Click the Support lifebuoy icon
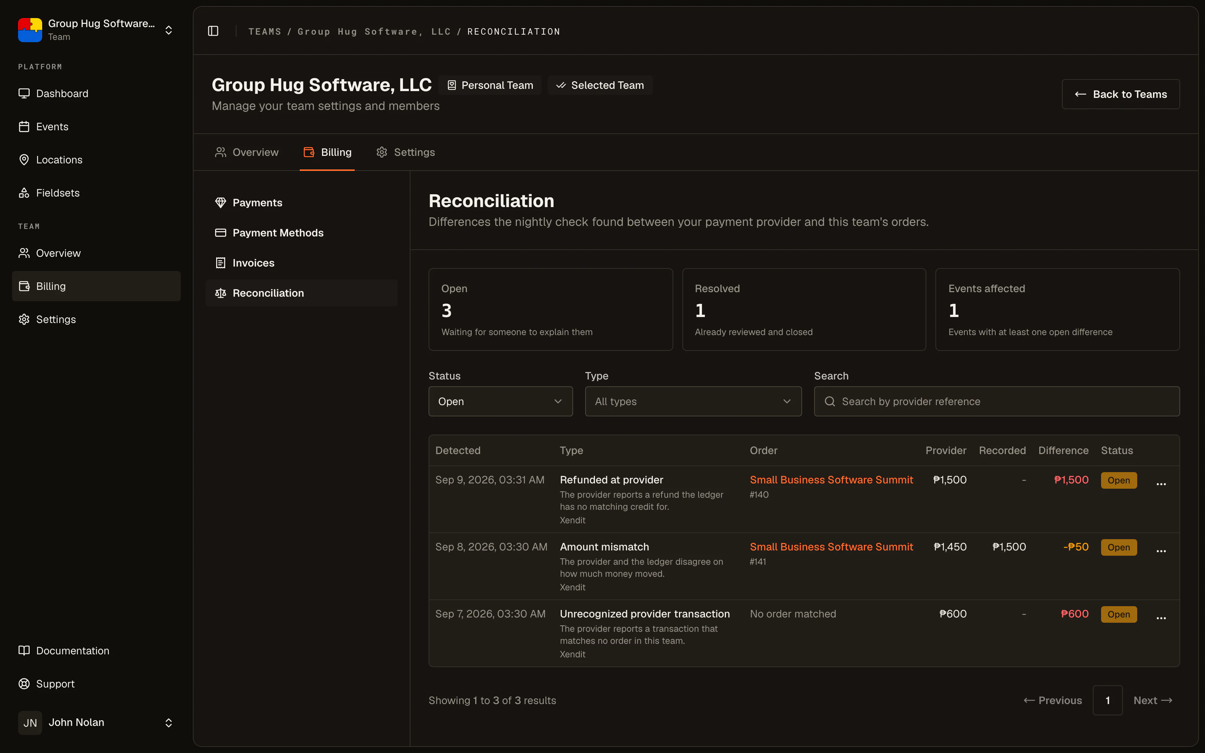 tap(24, 684)
